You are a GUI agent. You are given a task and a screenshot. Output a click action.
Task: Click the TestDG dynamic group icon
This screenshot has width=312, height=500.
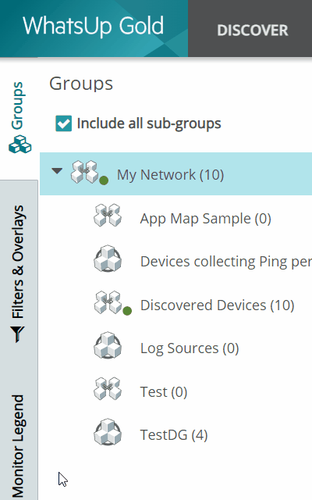(108, 432)
